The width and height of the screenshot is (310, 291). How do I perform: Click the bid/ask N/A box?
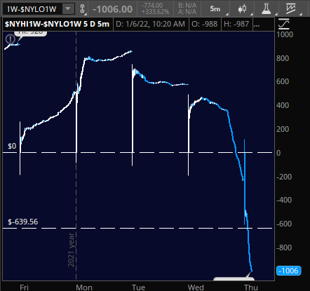187,9
